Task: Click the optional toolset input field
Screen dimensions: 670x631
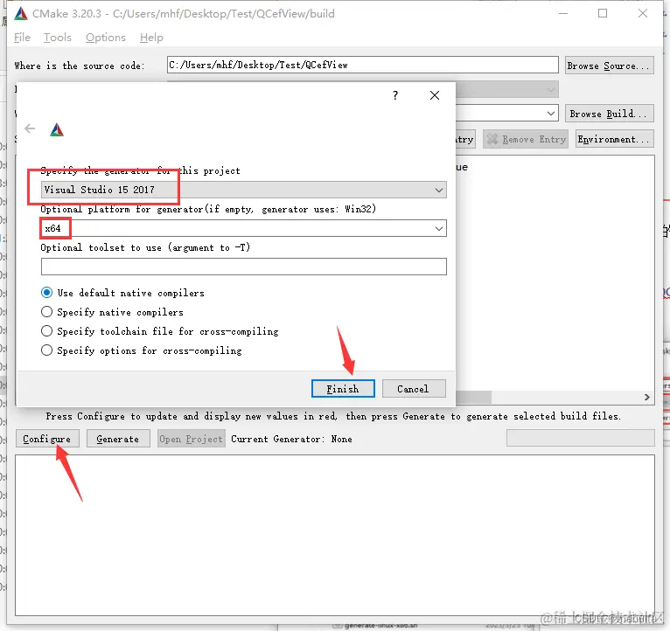Action: [243, 267]
